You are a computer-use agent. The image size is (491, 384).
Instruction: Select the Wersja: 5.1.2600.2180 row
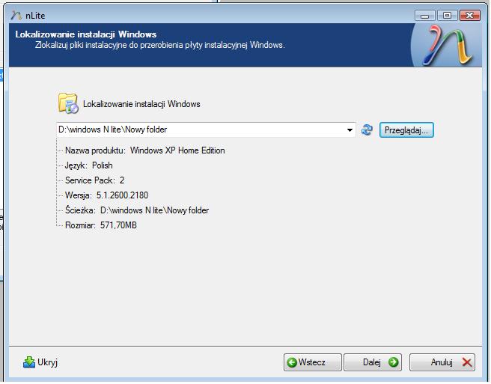click(106, 195)
